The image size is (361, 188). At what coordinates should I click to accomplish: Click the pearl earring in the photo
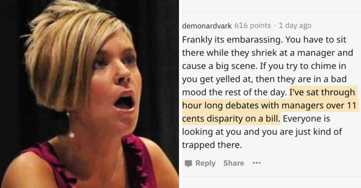coord(71,134)
